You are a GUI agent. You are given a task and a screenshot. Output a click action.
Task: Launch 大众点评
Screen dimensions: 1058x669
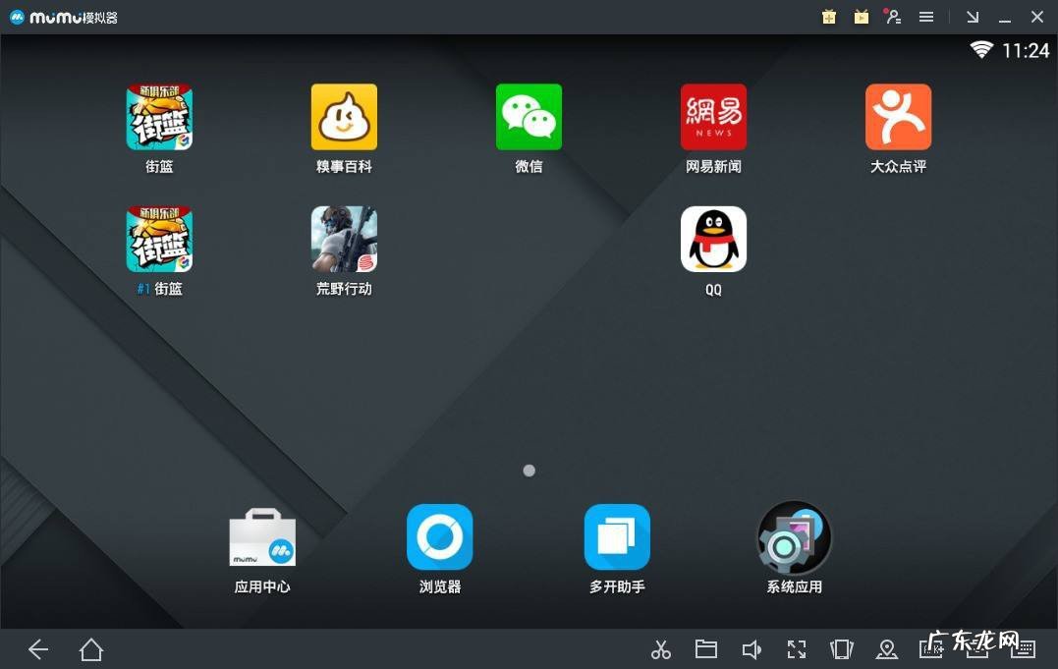(x=898, y=117)
